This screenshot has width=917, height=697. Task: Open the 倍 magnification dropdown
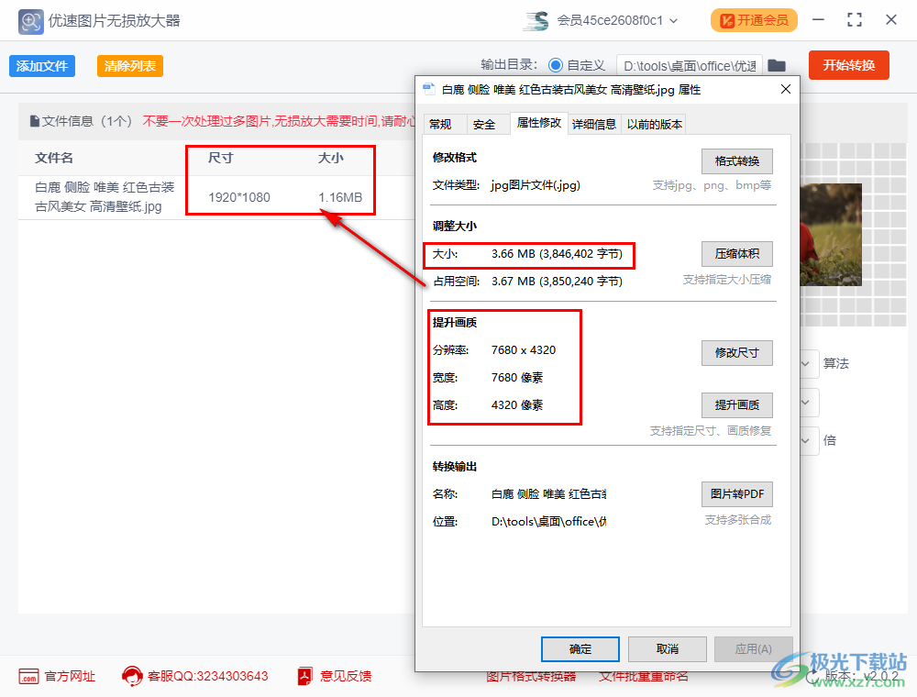pyautogui.click(x=806, y=440)
